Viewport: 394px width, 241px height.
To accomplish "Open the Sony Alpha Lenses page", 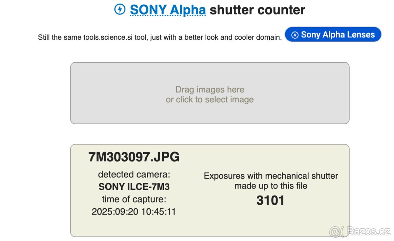I will [x=333, y=34].
